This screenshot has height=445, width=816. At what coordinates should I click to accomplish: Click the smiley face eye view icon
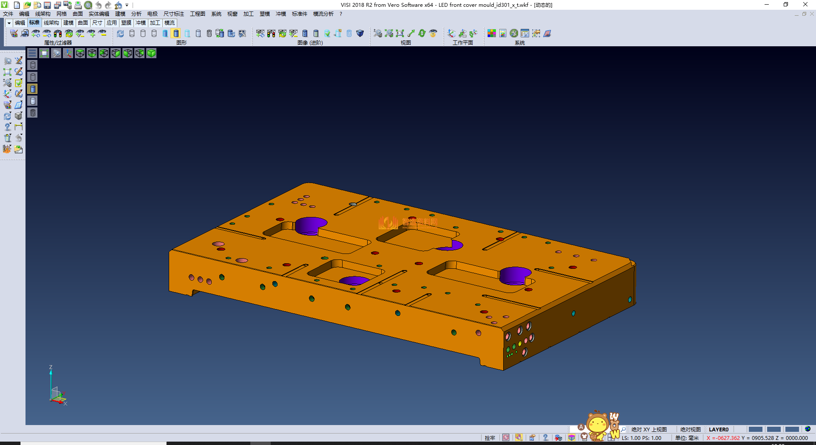pyautogui.click(x=433, y=34)
